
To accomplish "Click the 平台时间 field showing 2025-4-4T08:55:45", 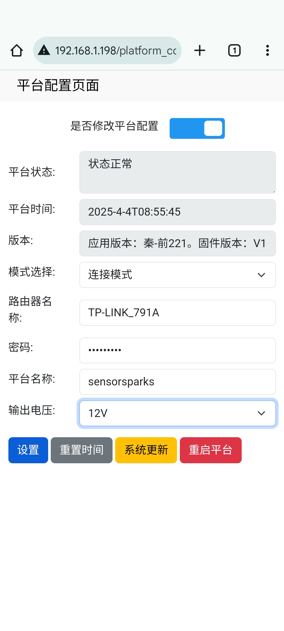I will 177,212.
